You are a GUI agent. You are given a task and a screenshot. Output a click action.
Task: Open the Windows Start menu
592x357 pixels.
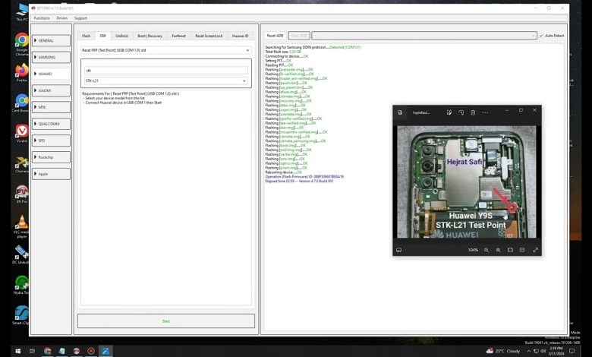(17, 351)
